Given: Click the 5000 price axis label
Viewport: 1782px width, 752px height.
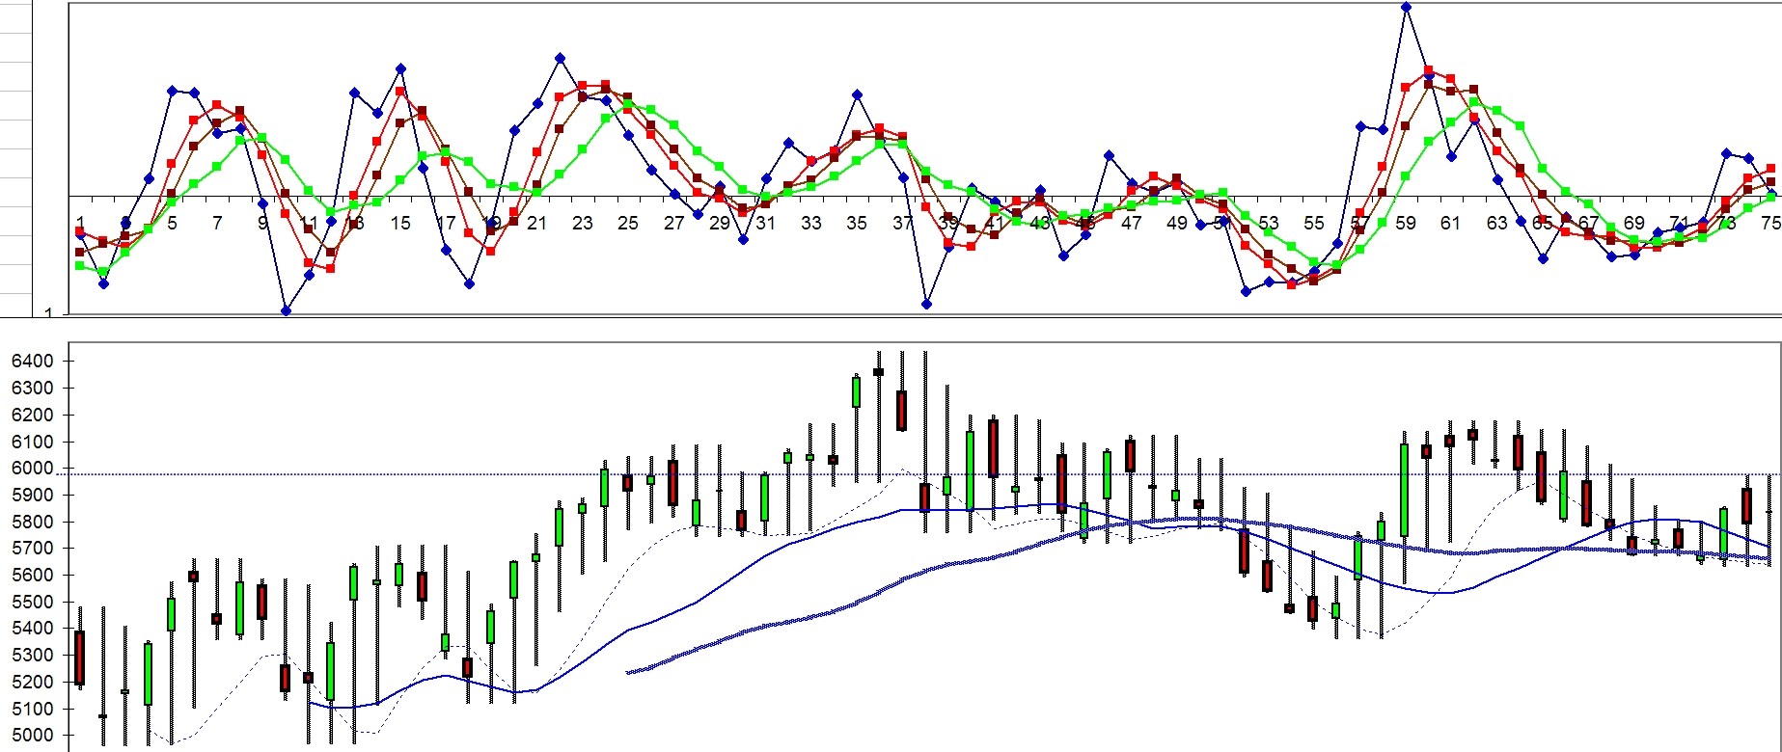Looking at the screenshot, I should 32,736.
